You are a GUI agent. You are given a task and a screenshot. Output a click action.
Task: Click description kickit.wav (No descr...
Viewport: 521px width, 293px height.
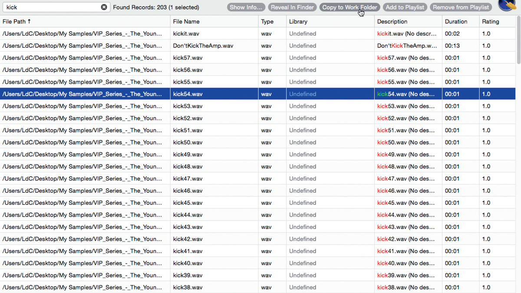(407, 33)
